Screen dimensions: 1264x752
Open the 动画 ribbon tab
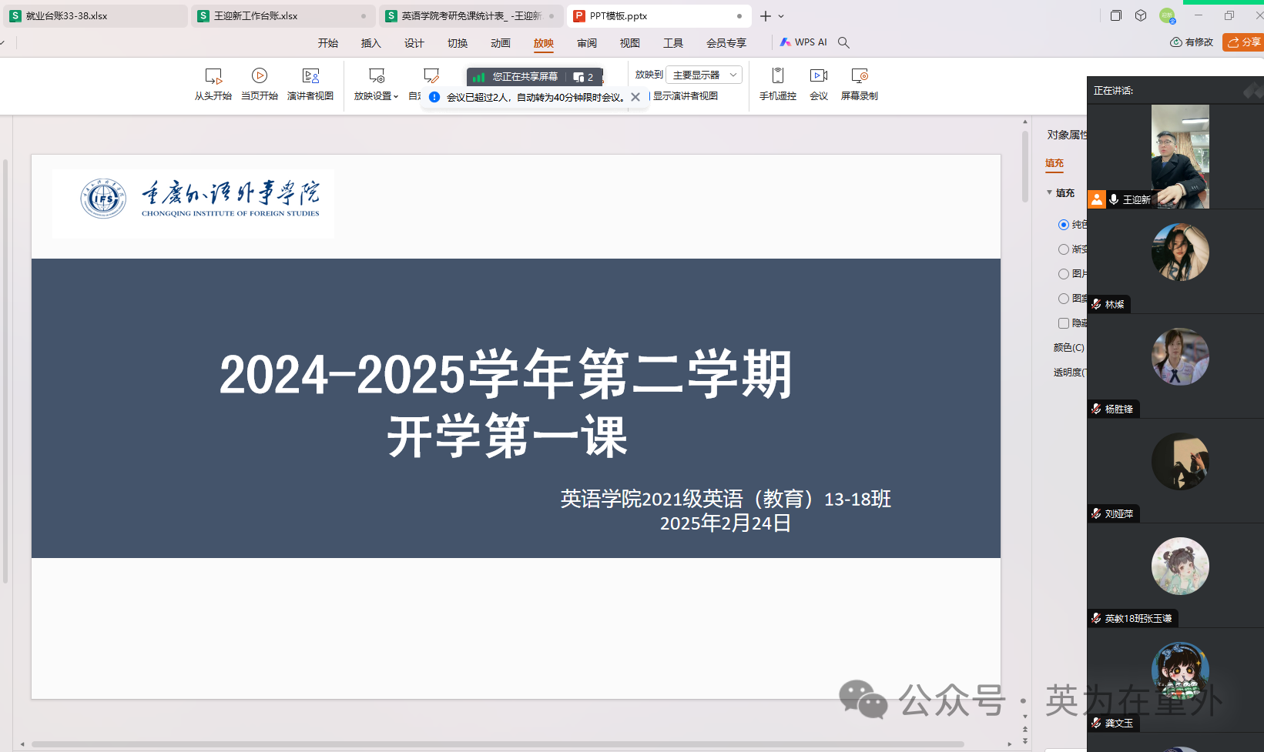[501, 43]
